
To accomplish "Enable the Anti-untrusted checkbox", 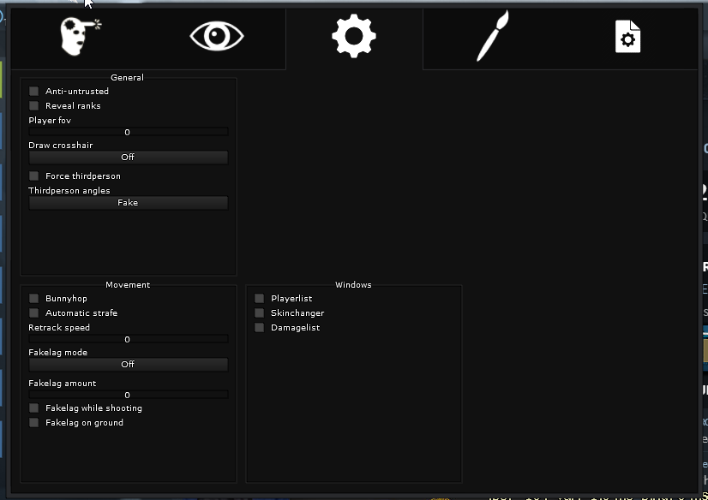I will tap(34, 91).
